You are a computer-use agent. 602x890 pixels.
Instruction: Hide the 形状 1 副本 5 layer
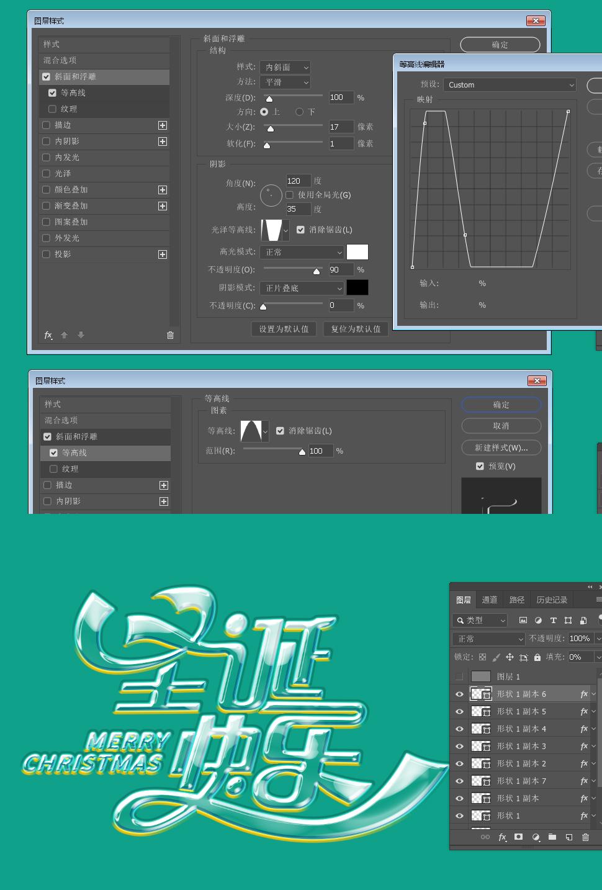(460, 712)
